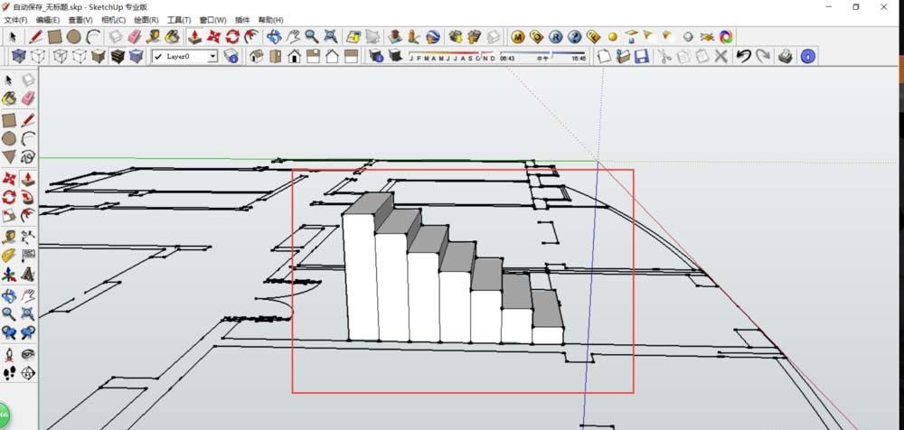Open the shadow settings dialog icon
Screen dimensions: 904x430
coord(376,56)
